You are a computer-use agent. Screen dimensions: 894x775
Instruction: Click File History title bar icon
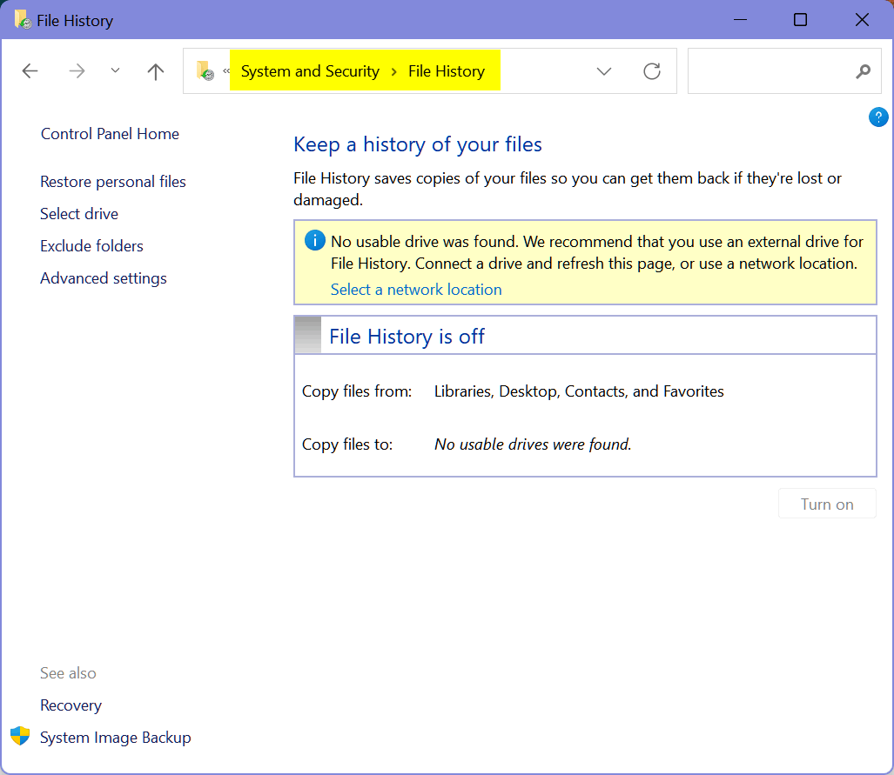coord(23,20)
